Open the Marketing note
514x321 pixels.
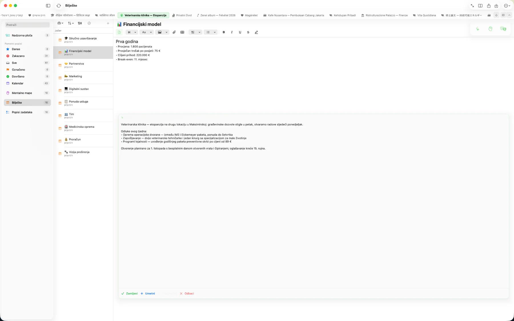point(83,78)
